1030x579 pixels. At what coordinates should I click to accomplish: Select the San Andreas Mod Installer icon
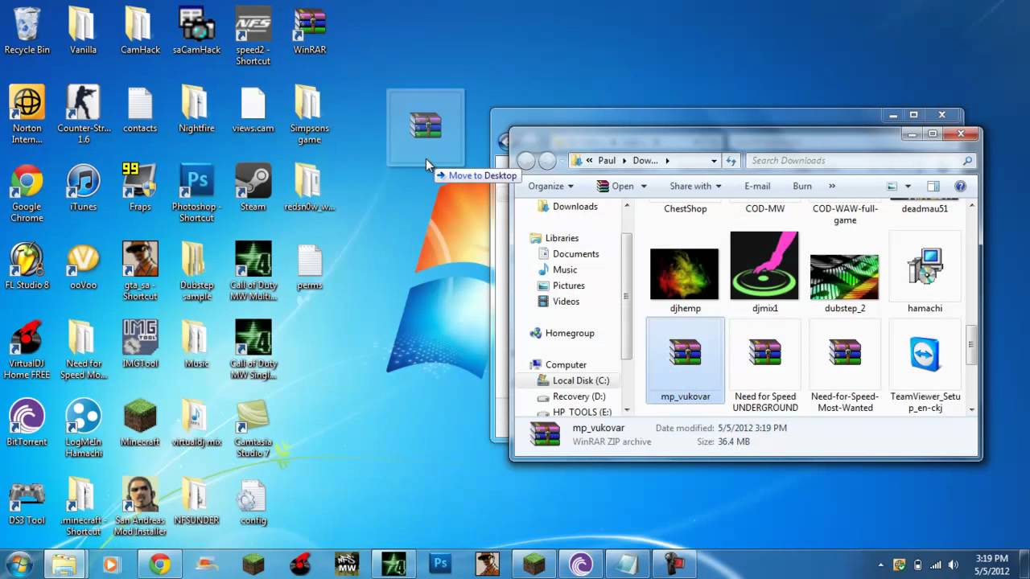point(140,507)
